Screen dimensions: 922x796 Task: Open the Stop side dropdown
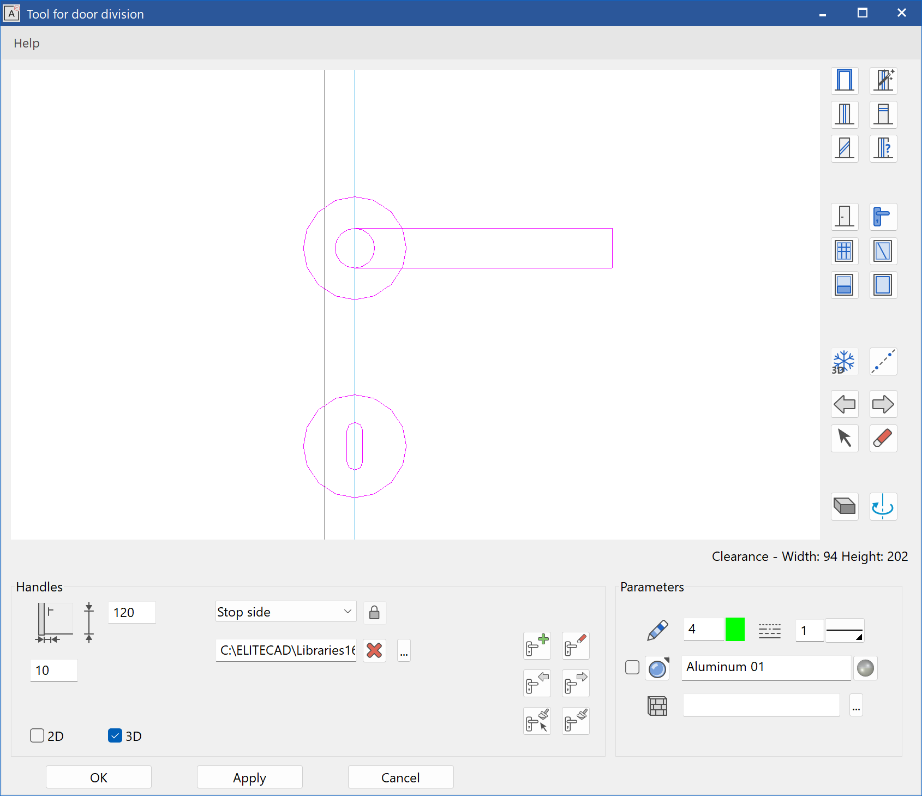tap(286, 612)
